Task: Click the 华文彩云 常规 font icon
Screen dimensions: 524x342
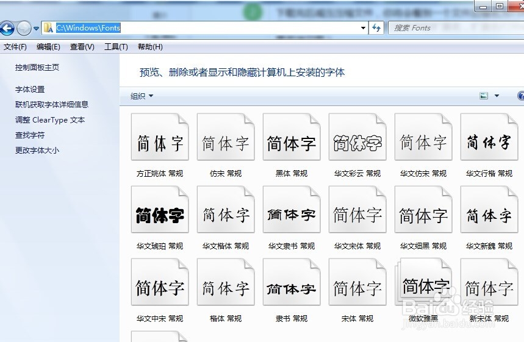Action: pos(357,137)
